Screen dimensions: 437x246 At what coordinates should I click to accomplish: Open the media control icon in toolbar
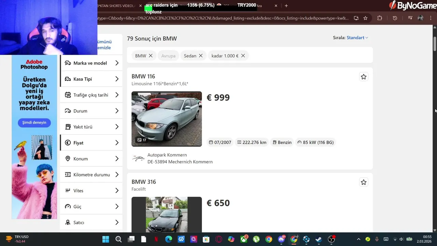click(410, 18)
